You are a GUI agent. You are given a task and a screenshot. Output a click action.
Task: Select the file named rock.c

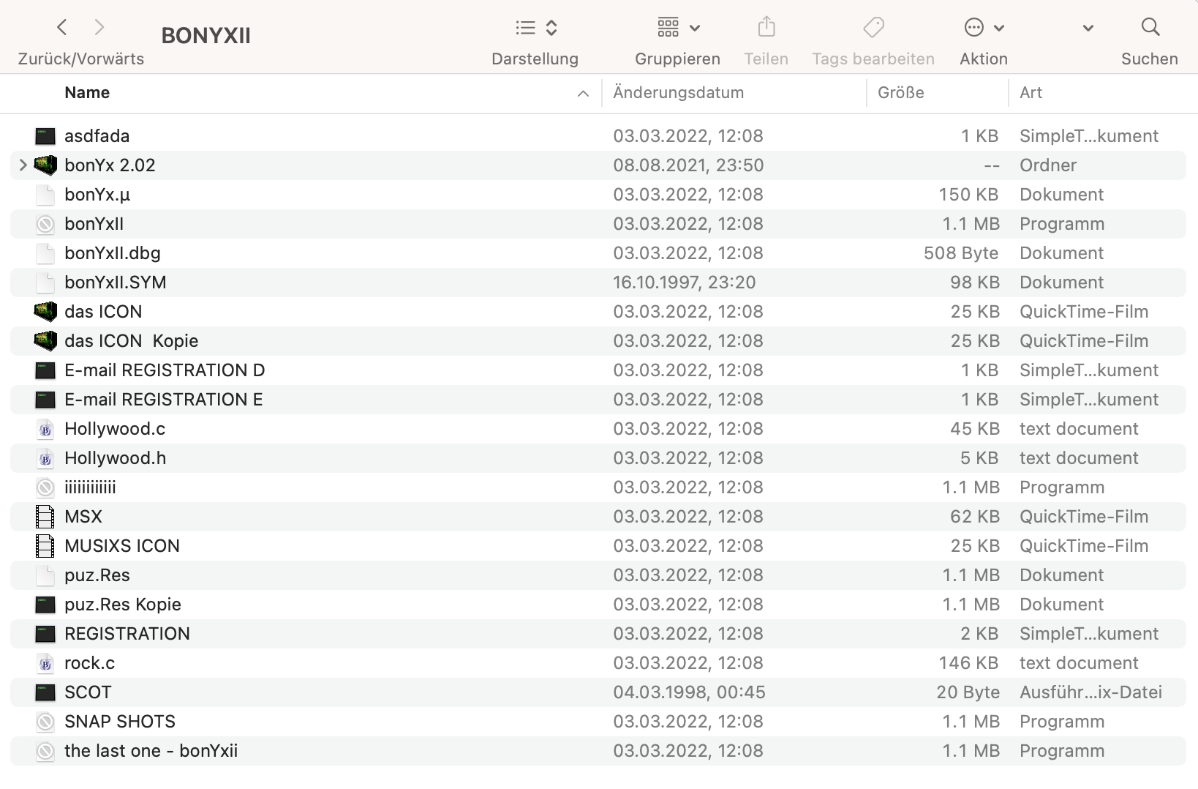(89, 663)
